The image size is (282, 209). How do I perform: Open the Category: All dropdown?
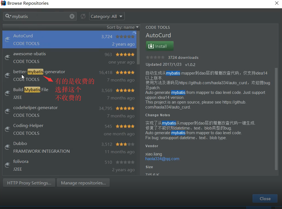pyautogui.click(x=107, y=16)
